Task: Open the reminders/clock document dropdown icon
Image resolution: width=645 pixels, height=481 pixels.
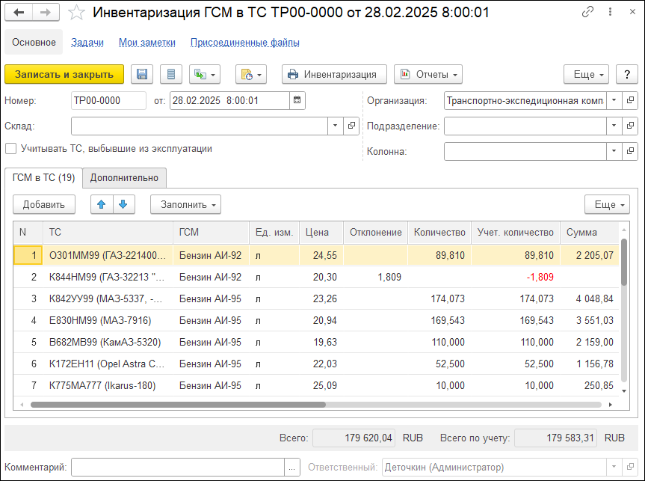Action: [x=251, y=75]
